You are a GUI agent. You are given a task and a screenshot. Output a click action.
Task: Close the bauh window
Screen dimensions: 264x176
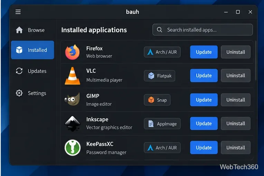coord(250,12)
